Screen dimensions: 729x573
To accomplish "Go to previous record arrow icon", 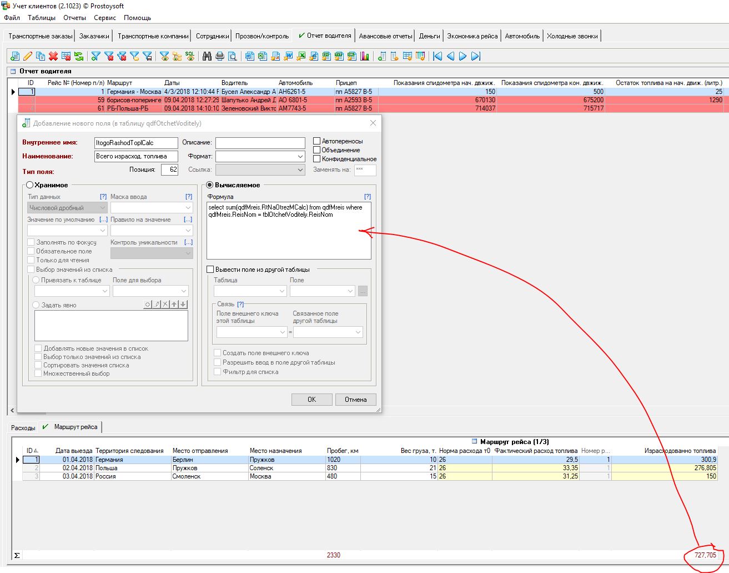I will (450, 56).
